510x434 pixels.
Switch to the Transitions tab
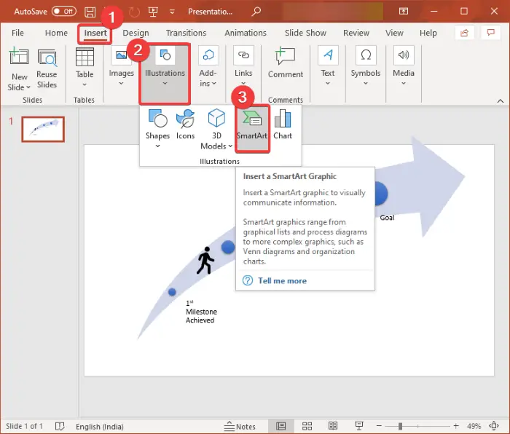(x=186, y=33)
